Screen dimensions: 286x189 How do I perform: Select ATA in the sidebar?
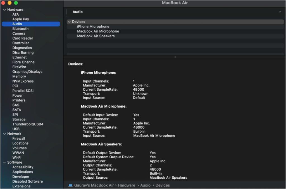[16, 14]
